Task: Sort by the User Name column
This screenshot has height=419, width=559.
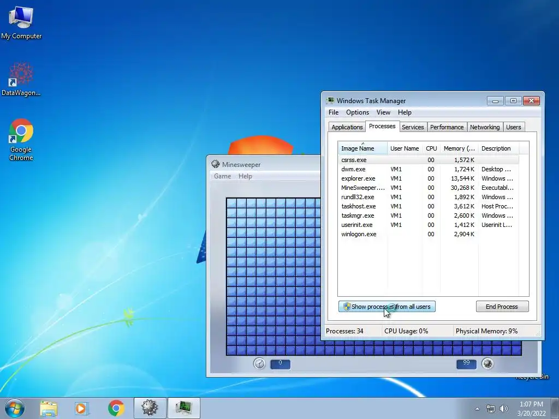Action: pos(405,148)
